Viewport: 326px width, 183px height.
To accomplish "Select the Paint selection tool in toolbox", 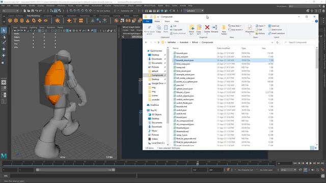I will pos(4,43).
